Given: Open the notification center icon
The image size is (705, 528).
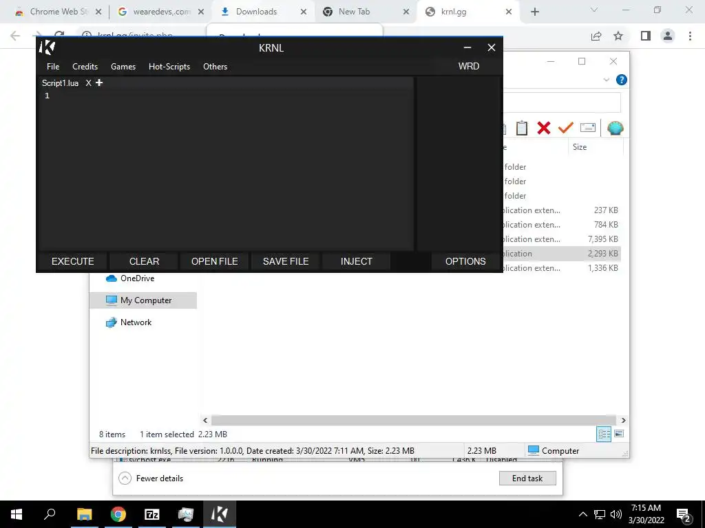Looking at the screenshot, I should pyautogui.click(x=684, y=516).
